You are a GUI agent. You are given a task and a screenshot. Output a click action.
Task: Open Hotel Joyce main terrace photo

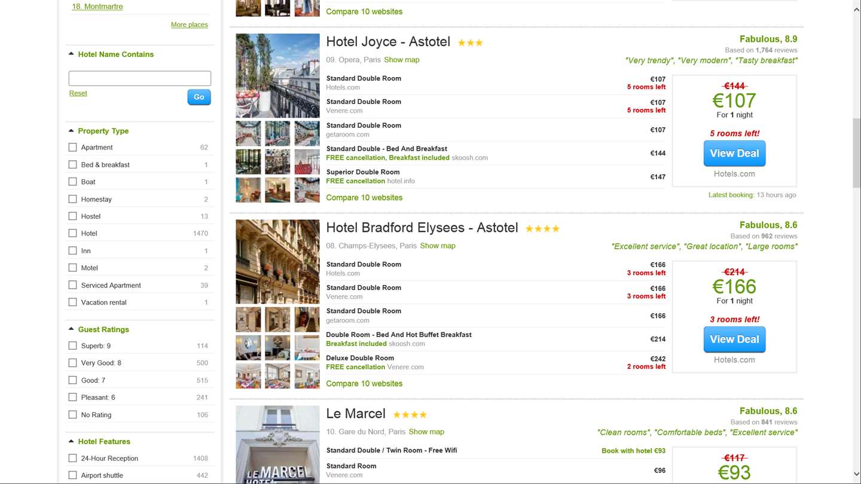277,75
